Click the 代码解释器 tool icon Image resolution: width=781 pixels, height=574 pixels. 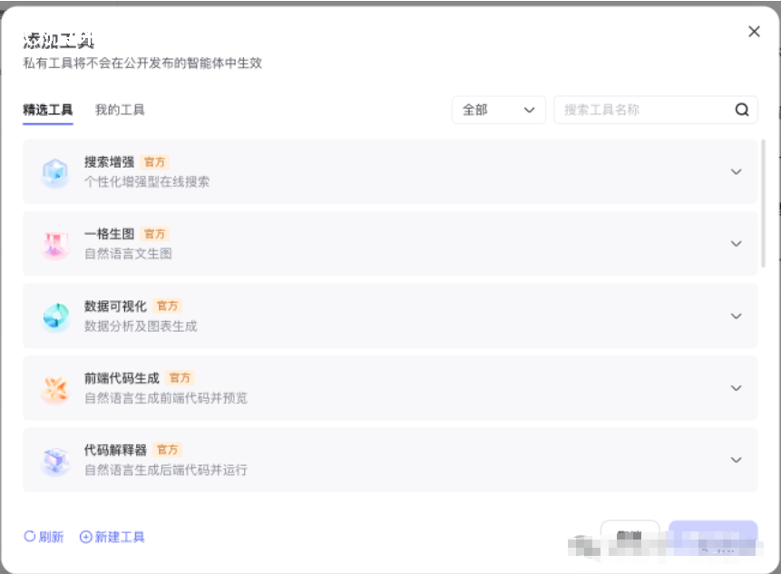[x=55, y=461]
